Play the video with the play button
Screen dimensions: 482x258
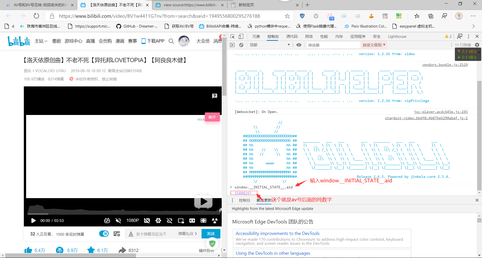(x=33, y=221)
